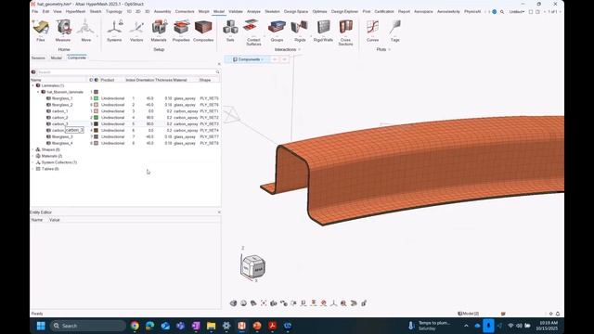Screen dimensions: 594x334
Task: Open the Systems tool
Action: click(114, 31)
